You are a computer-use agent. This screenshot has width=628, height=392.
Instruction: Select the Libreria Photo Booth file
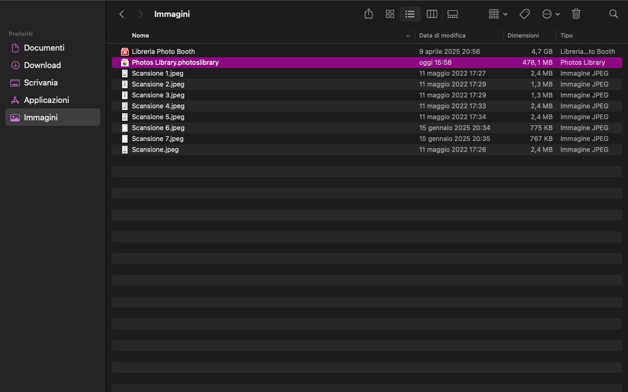click(x=163, y=52)
